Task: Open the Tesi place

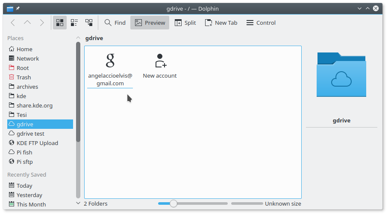Action: coord(40,115)
